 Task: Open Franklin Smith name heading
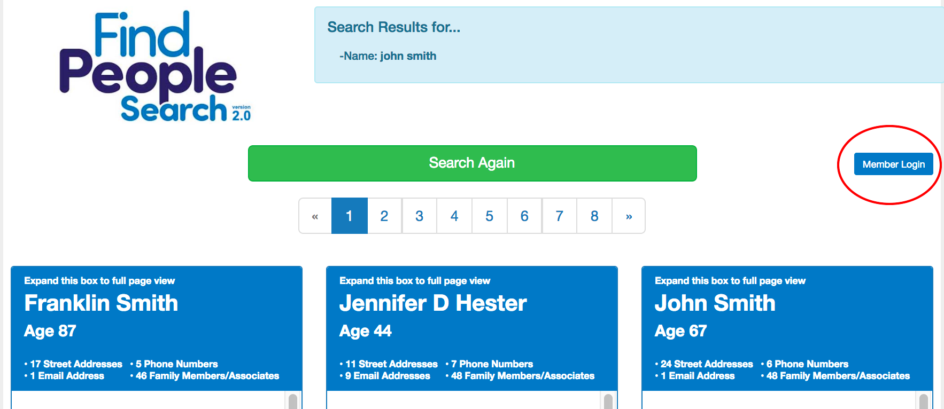pos(101,303)
